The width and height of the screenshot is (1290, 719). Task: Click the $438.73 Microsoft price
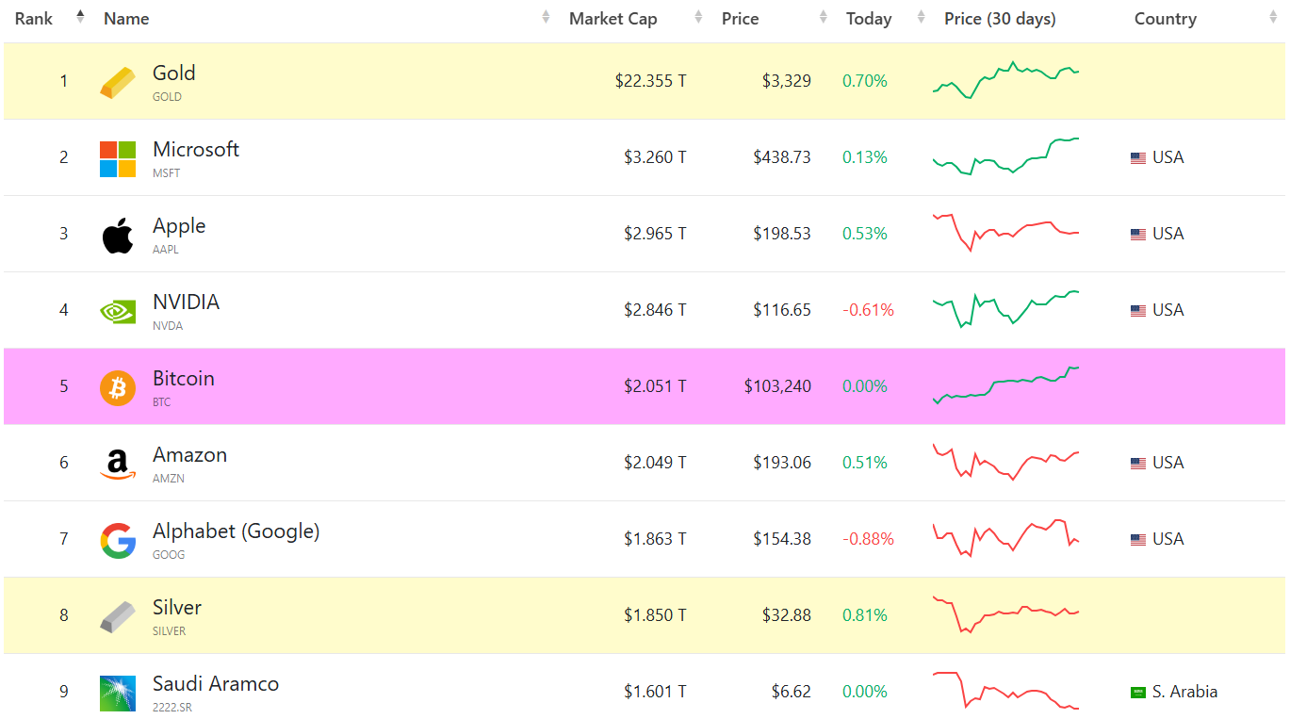[x=782, y=157]
